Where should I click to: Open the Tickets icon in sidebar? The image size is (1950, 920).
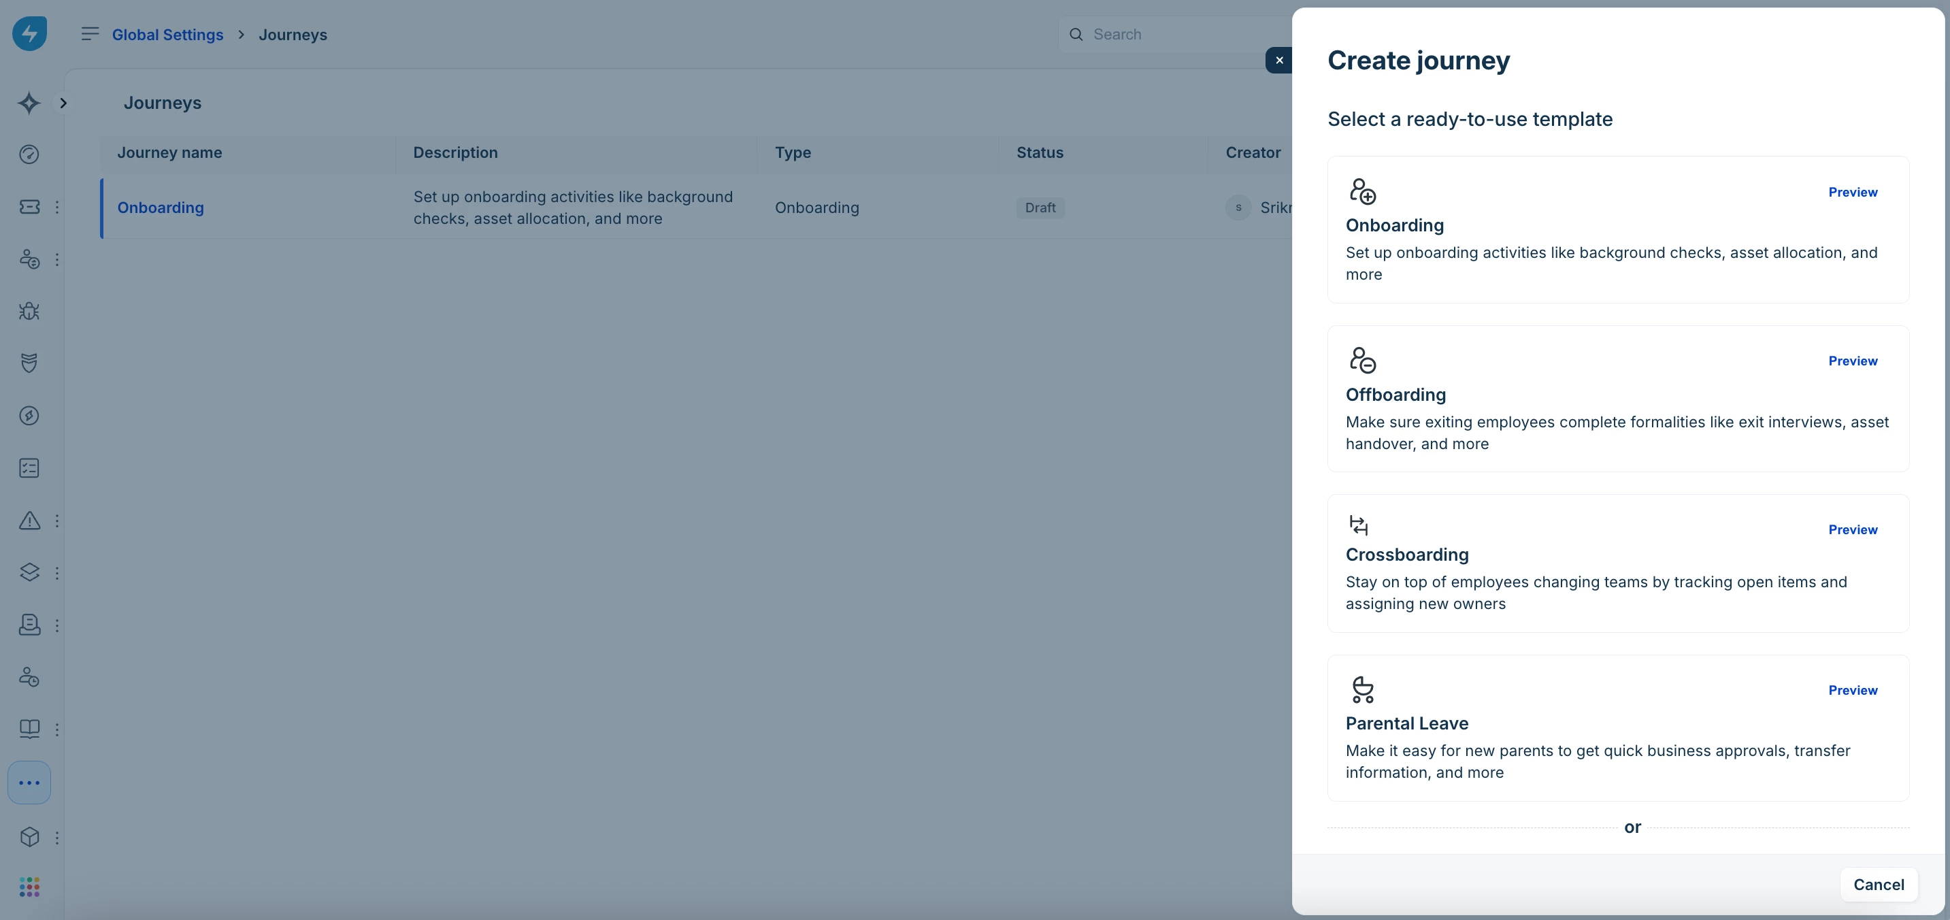(x=29, y=207)
